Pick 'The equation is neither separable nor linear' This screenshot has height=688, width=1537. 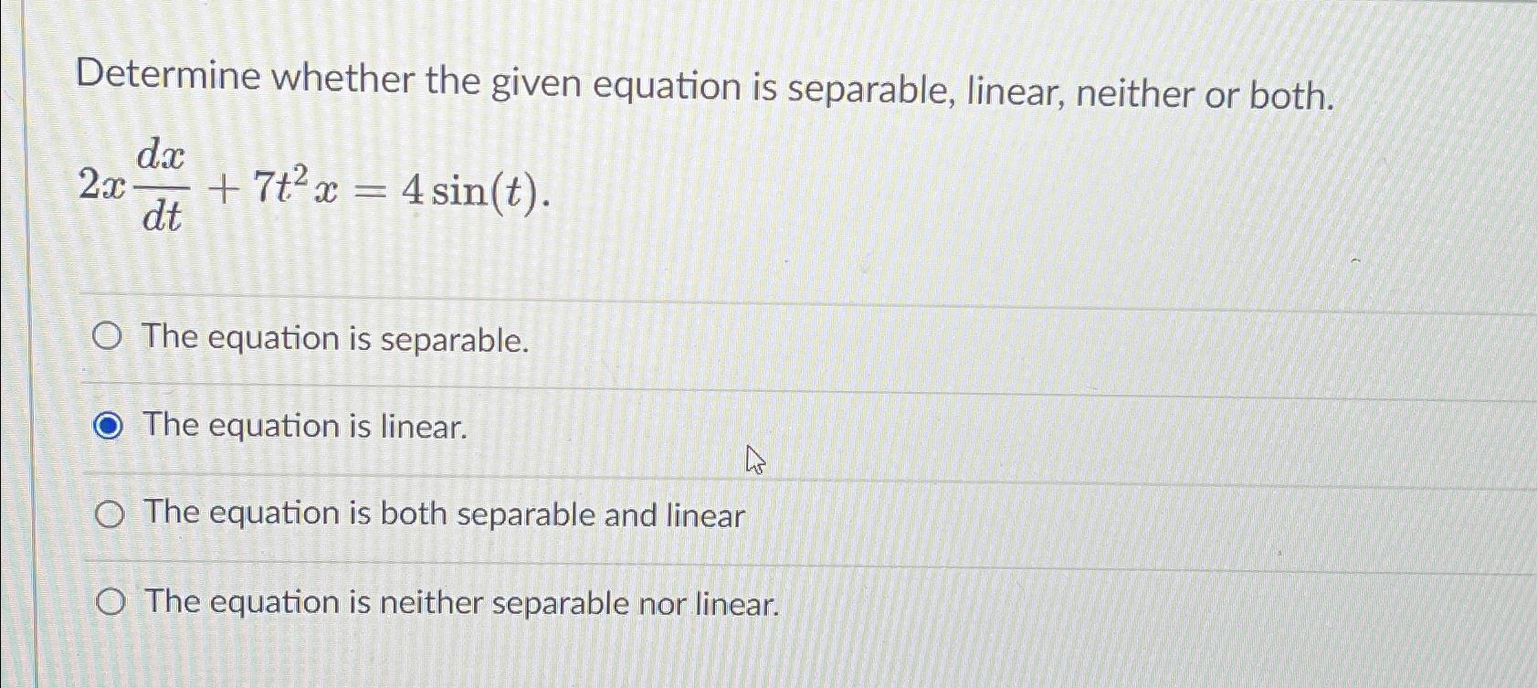click(x=110, y=602)
